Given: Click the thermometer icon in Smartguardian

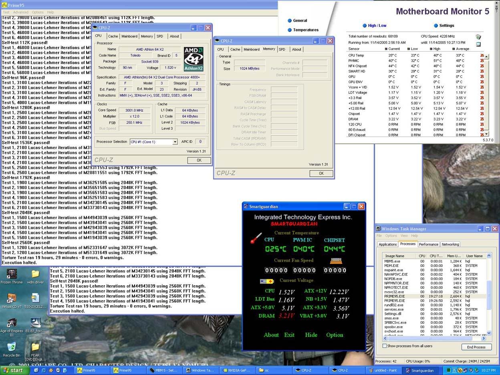Looking at the screenshot, I should (x=256, y=238).
